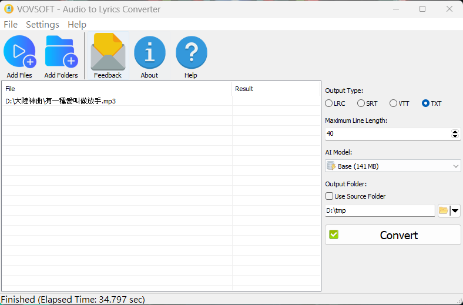Select LRC output type
The image size is (463, 305).
coord(335,103)
